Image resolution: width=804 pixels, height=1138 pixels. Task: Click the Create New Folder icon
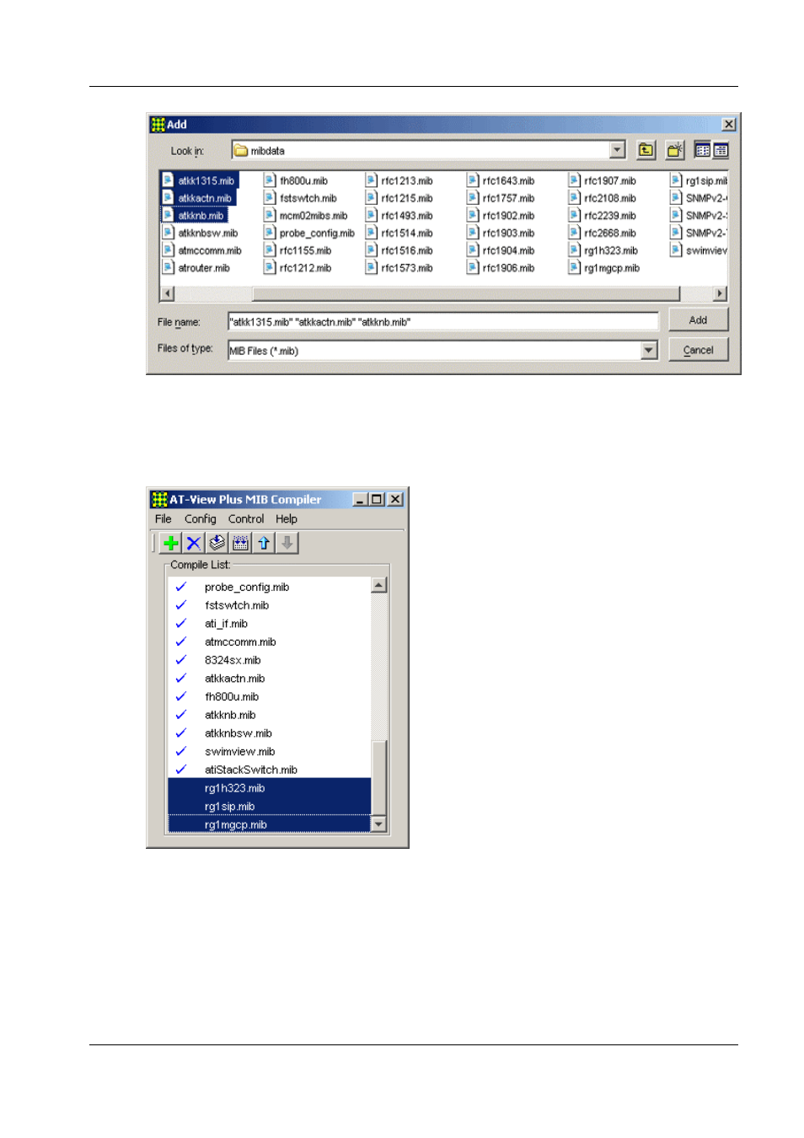pos(674,150)
